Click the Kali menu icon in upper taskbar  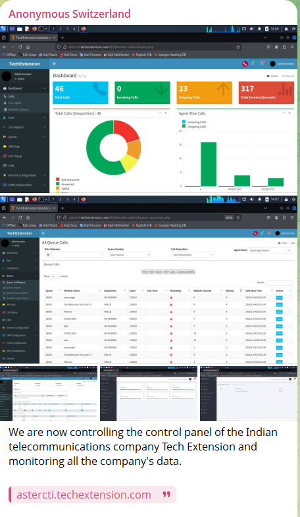(x=3, y=29)
